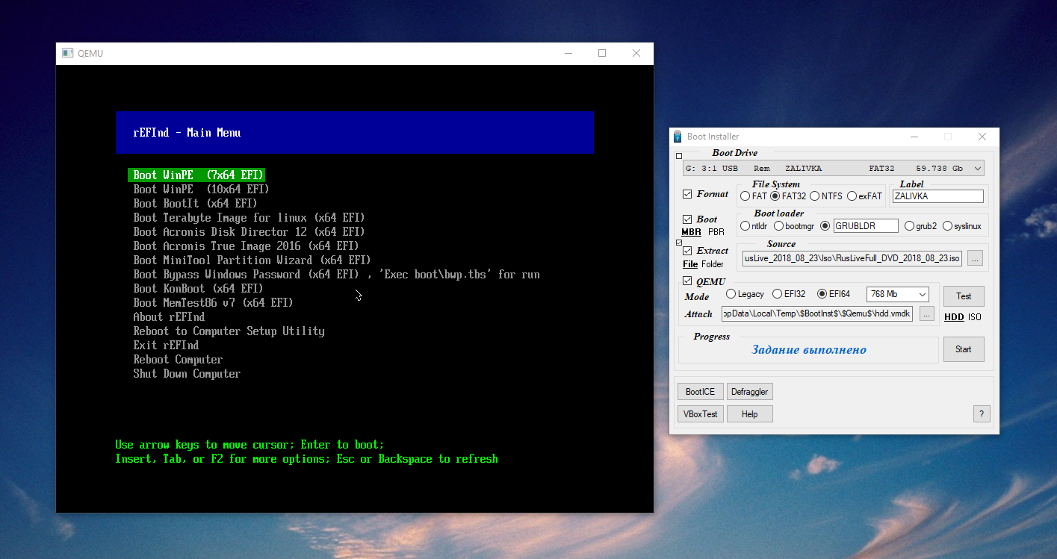Select Shut Down Computer entry
Viewport: 1057px width, 559px height.
pyautogui.click(x=187, y=373)
